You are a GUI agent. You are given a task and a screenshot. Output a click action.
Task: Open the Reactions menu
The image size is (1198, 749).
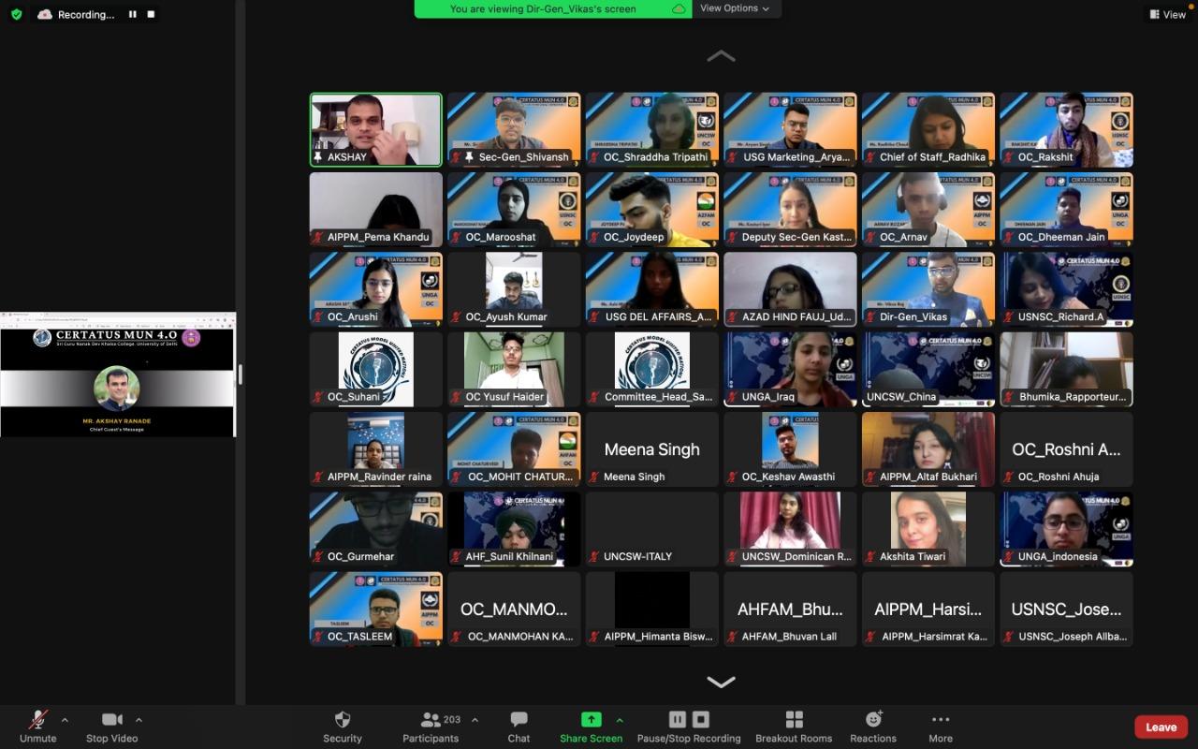873,720
